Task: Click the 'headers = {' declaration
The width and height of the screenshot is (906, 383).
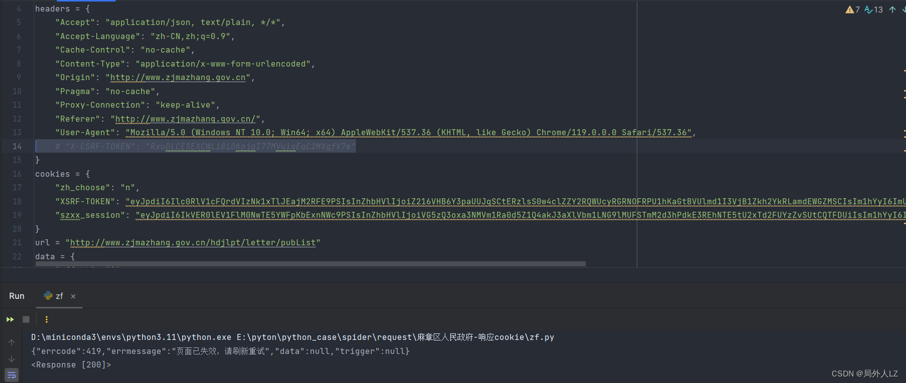Action: pos(63,9)
